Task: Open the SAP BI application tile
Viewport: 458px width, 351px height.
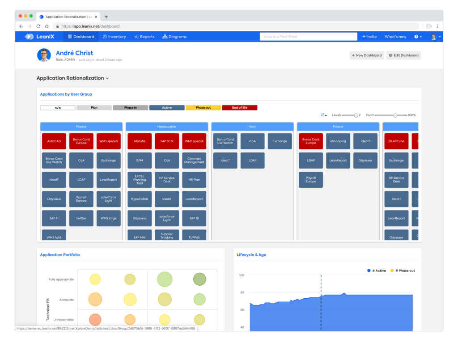Action: 194,218
